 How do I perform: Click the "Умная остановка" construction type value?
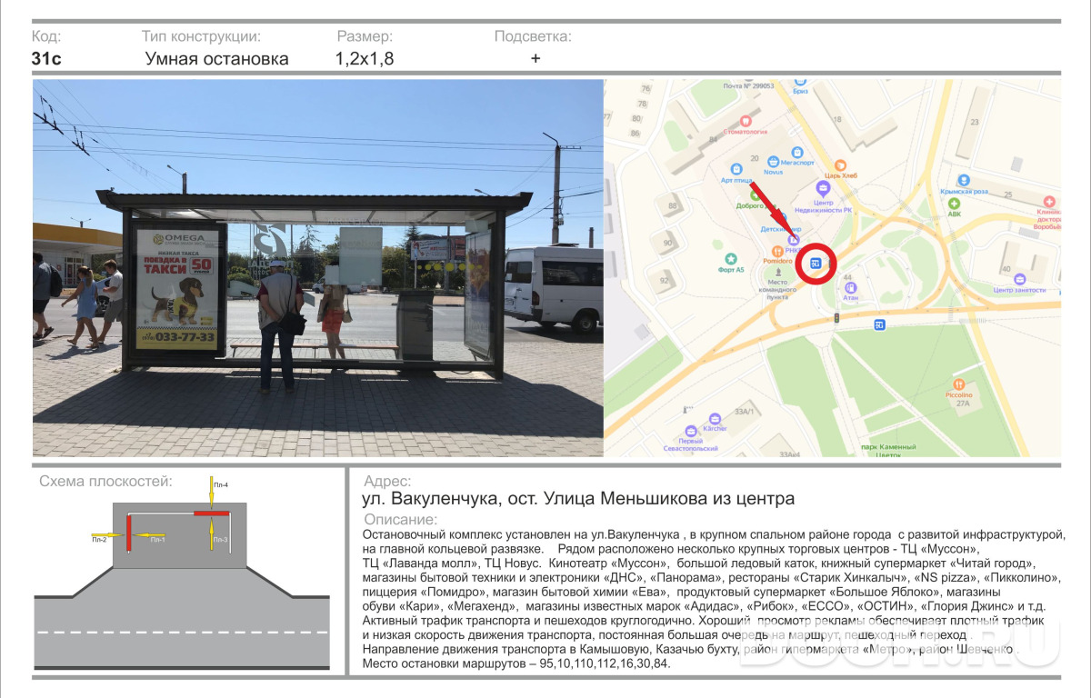click(x=217, y=59)
